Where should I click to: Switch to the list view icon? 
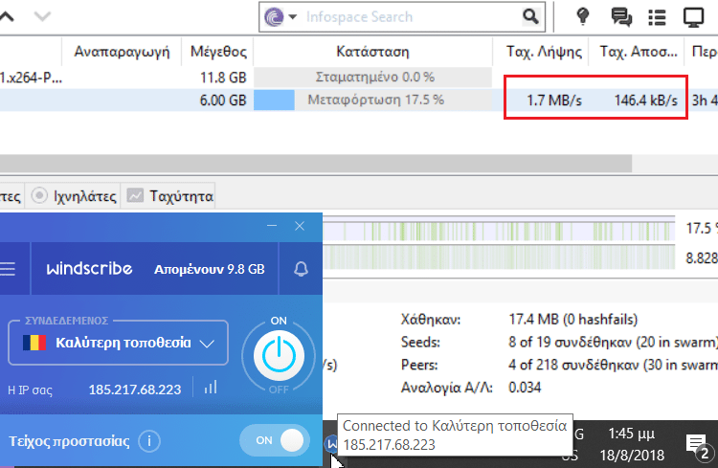657,17
